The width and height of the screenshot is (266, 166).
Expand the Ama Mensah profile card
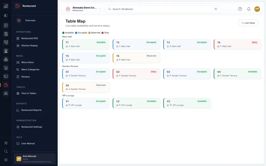pyautogui.click(x=35, y=159)
